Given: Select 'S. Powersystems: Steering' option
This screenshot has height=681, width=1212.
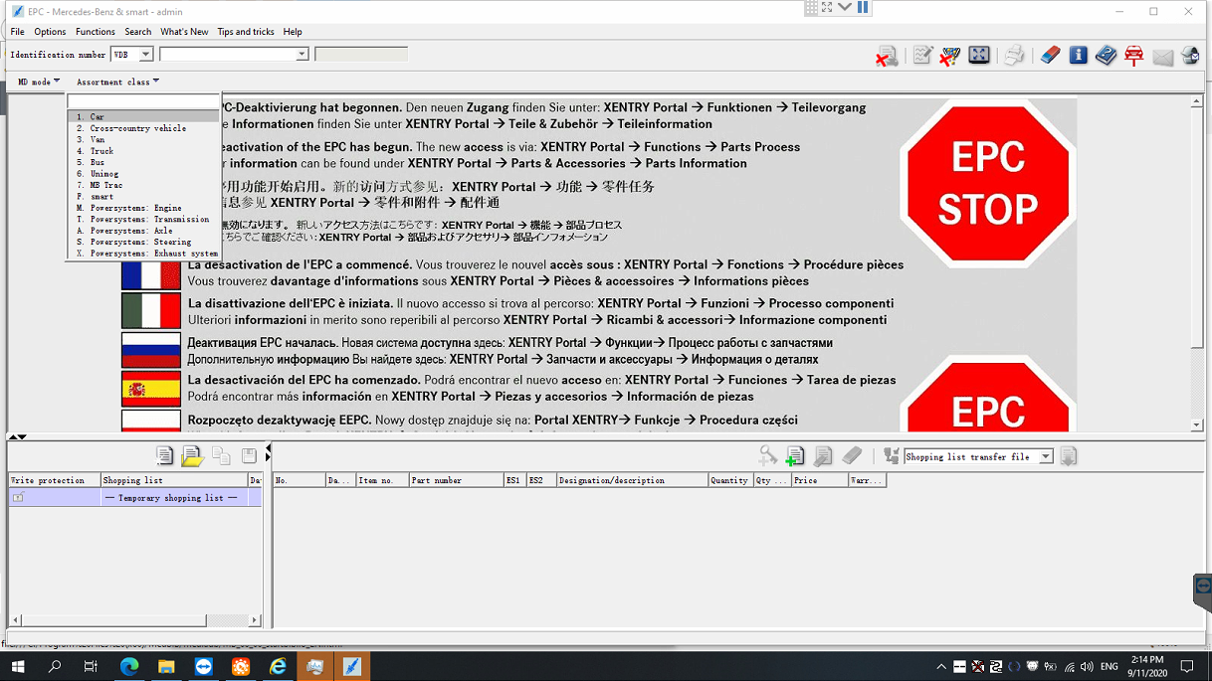Looking at the screenshot, I should (x=143, y=242).
